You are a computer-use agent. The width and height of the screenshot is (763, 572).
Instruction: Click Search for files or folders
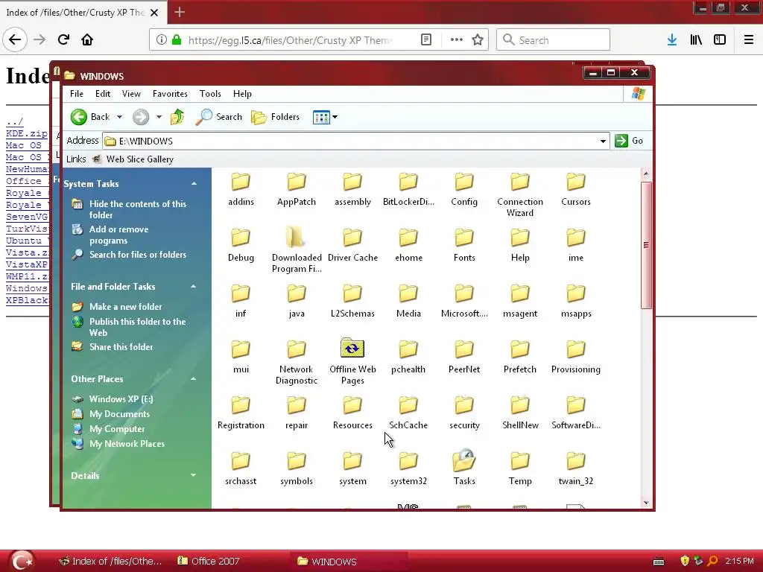click(138, 255)
